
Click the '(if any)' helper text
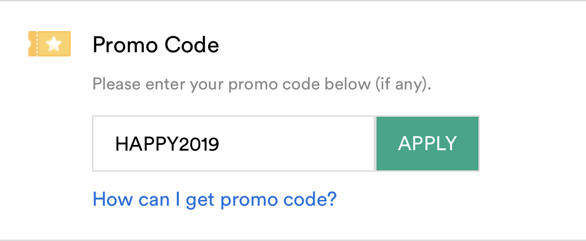point(403,85)
